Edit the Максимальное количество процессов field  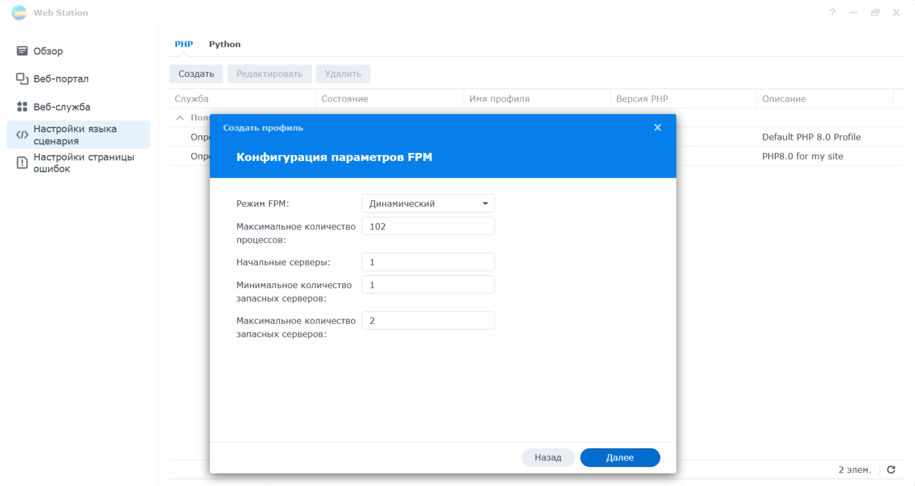428,227
